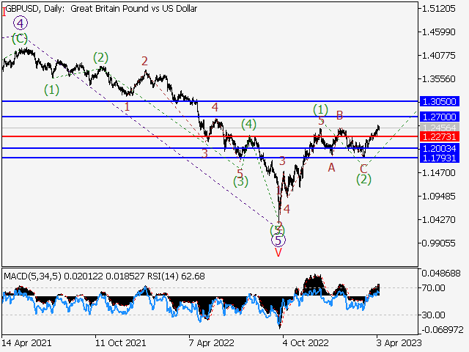The height and width of the screenshot is (352, 469).
Task: Select the 1.20034 price level label
Action: tap(440, 148)
